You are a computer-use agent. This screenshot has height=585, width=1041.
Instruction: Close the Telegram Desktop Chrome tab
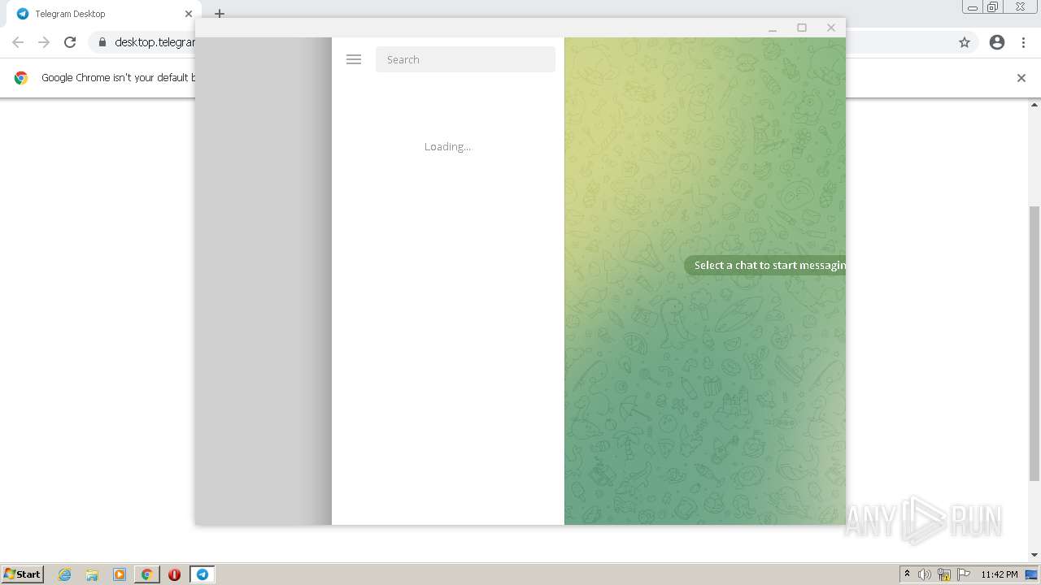[x=189, y=14]
